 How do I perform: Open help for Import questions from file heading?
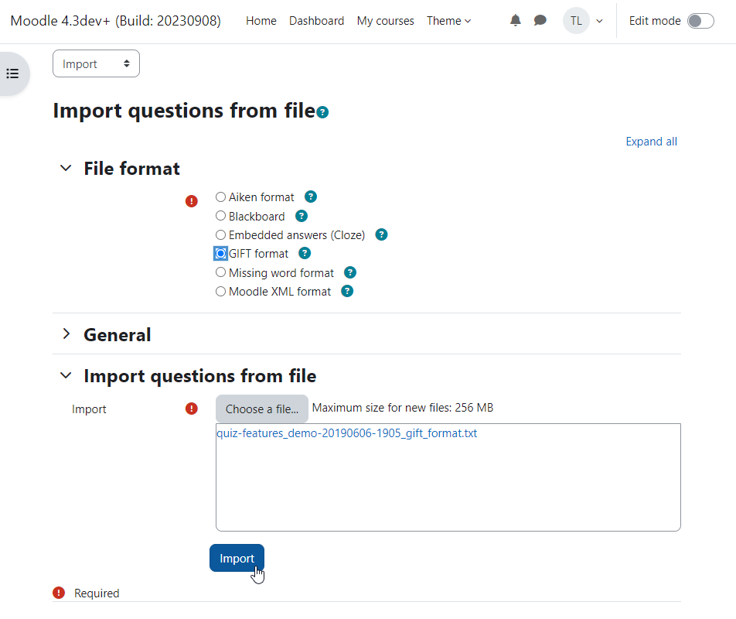(322, 112)
